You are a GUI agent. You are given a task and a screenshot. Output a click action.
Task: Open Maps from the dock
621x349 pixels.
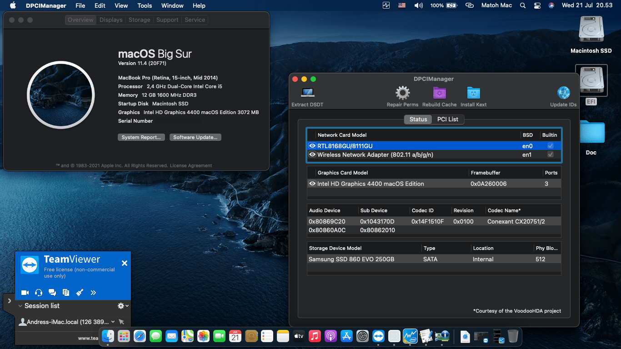(187, 336)
